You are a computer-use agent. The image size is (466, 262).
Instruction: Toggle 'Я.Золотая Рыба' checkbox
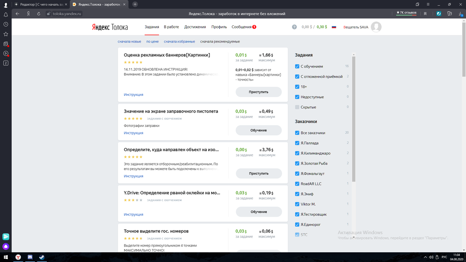click(x=297, y=163)
